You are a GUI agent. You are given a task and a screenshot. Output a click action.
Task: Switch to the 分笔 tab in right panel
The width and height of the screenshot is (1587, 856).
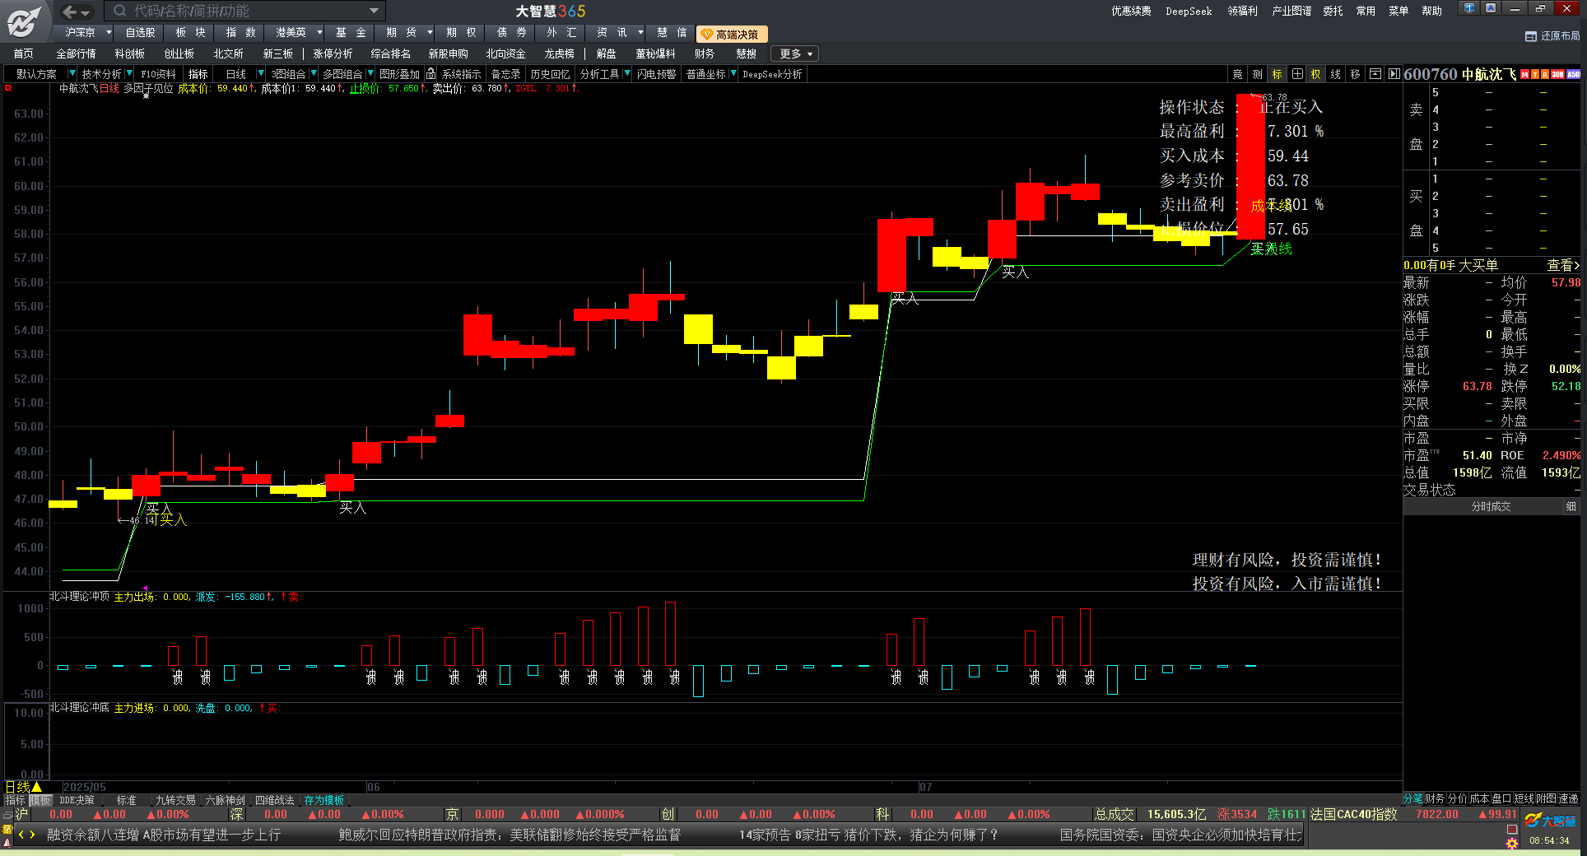pos(1413,798)
